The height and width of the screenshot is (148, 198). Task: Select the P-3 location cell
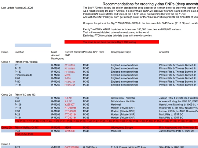click(x=16, y=98)
